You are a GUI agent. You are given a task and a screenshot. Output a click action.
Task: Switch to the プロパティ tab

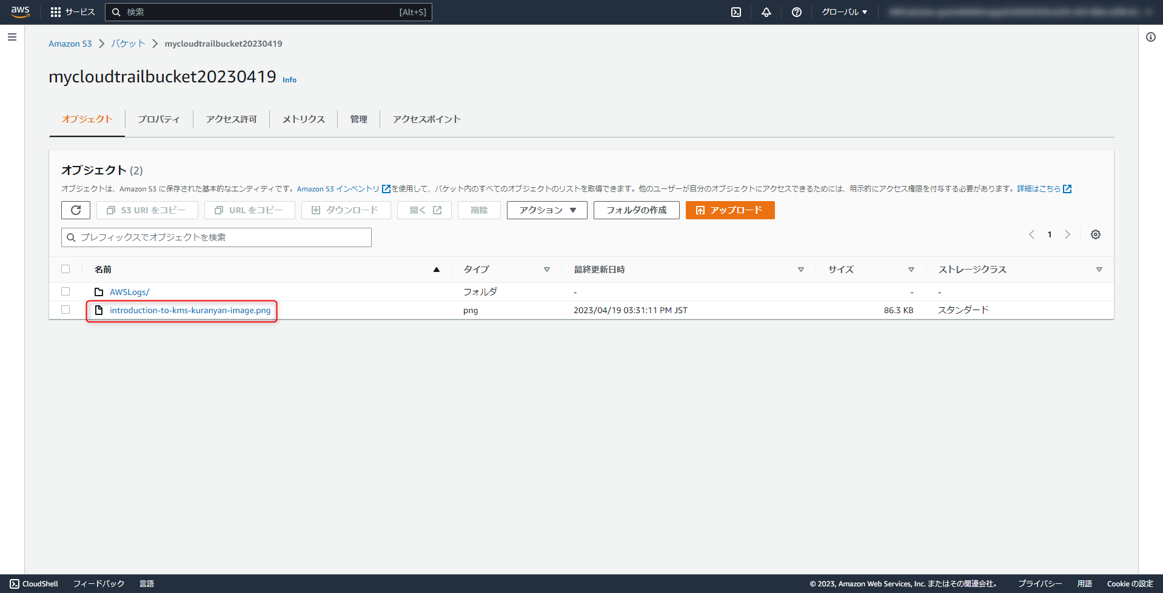coord(159,119)
